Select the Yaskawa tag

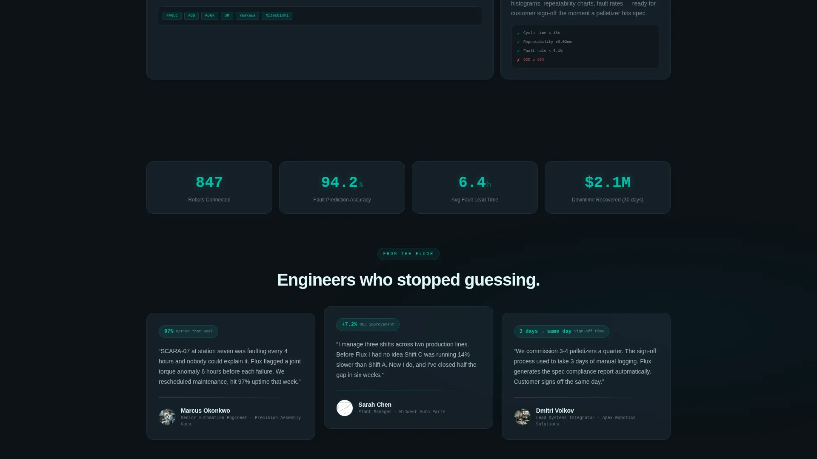click(x=247, y=16)
